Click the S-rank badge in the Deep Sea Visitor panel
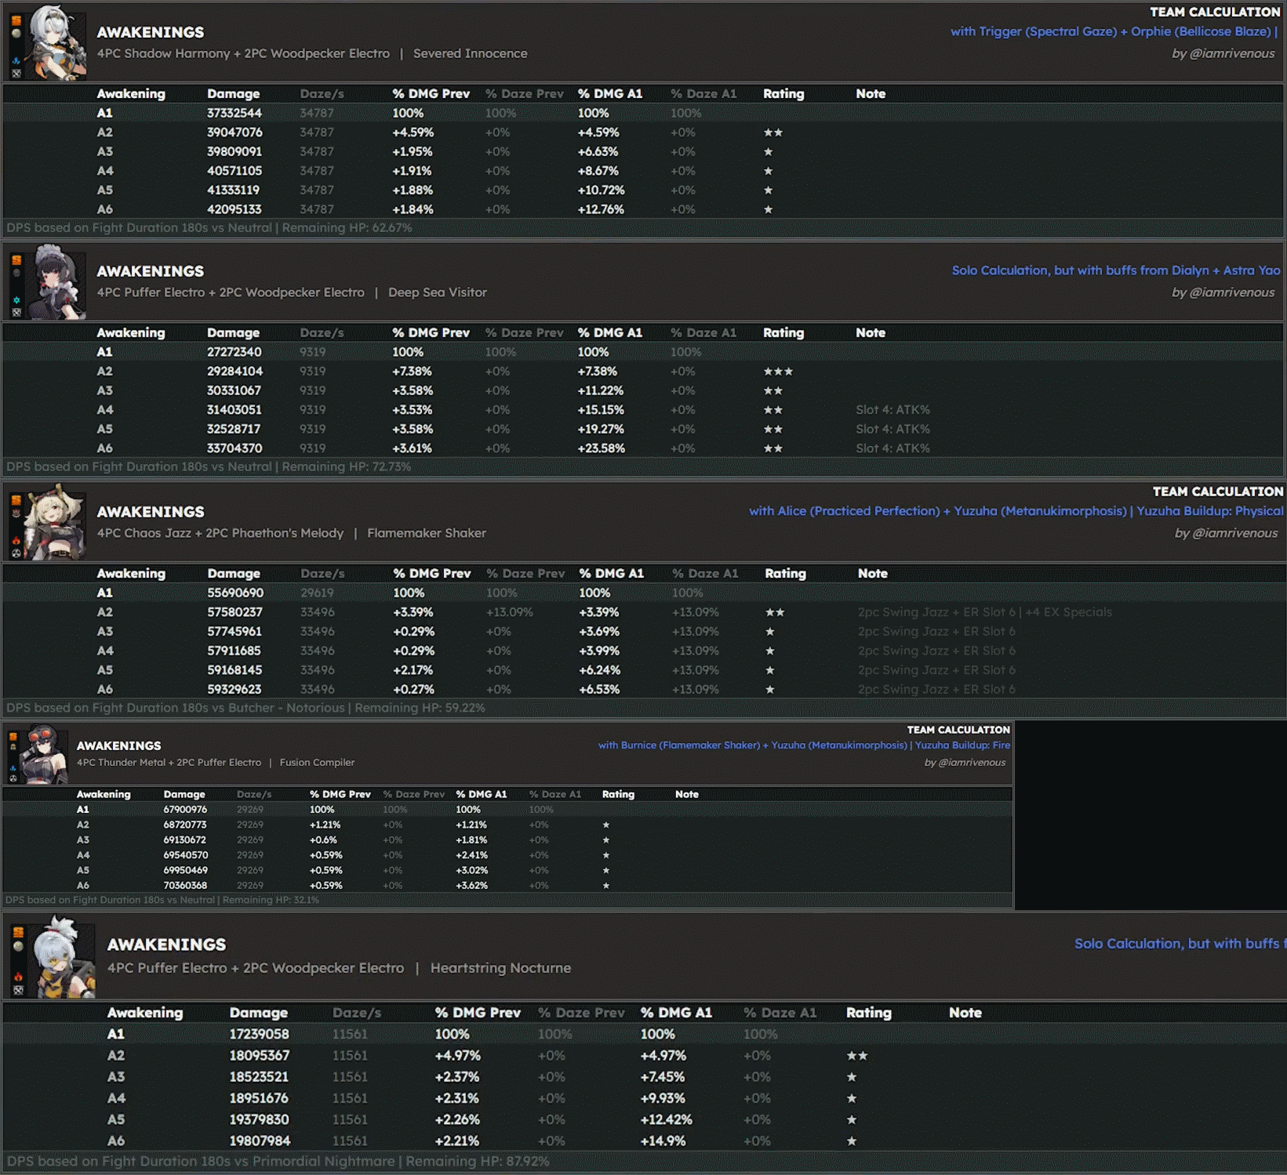The width and height of the screenshot is (1287, 1175). [16, 260]
